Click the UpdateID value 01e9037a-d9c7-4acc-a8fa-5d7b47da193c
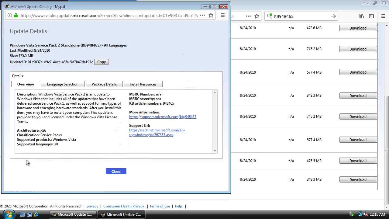389x219 pixels. point(60,62)
